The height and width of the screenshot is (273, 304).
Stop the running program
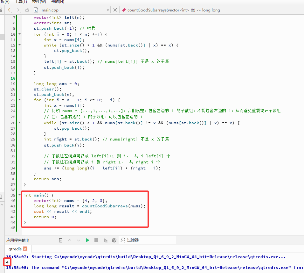[96, 240]
